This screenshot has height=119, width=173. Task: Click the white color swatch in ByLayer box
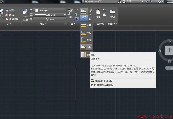(37, 10)
